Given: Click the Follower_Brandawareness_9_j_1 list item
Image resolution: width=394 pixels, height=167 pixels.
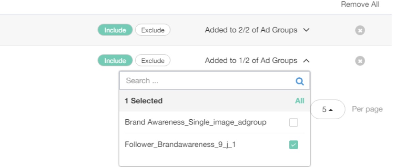Looking at the screenshot, I should 180,145.
